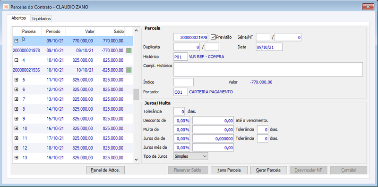Image resolution: width=378 pixels, height=187 pixels.
Task: Select child row 200000021978
Action: (73, 50)
